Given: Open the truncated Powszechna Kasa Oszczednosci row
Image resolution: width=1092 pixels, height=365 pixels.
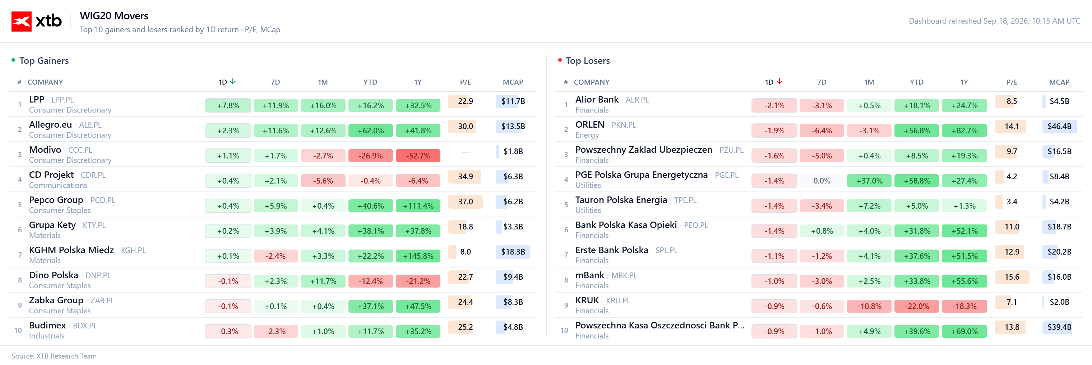Looking at the screenshot, I should pyautogui.click(x=819, y=330).
